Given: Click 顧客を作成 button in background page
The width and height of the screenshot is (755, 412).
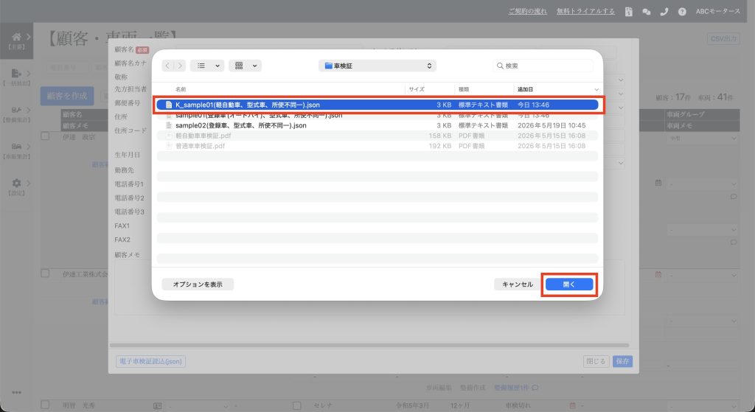Looking at the screenshot, I should [67, 96].
